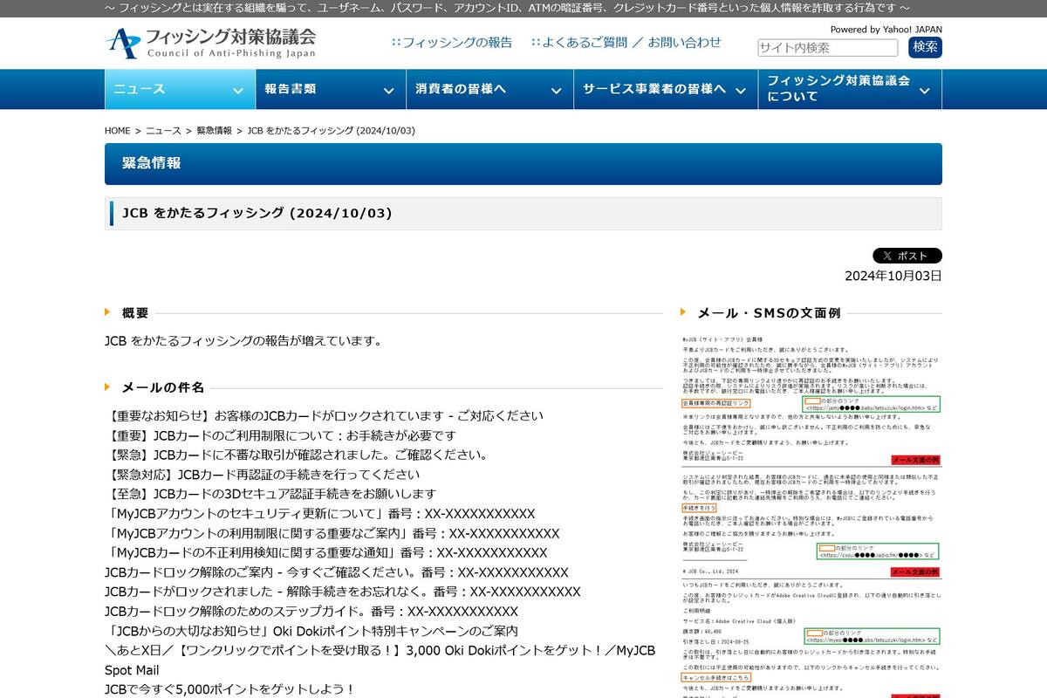Screen dimensions: 1047x698
Task: Expand the ニュース menu chevron
Action: point(238,91)
